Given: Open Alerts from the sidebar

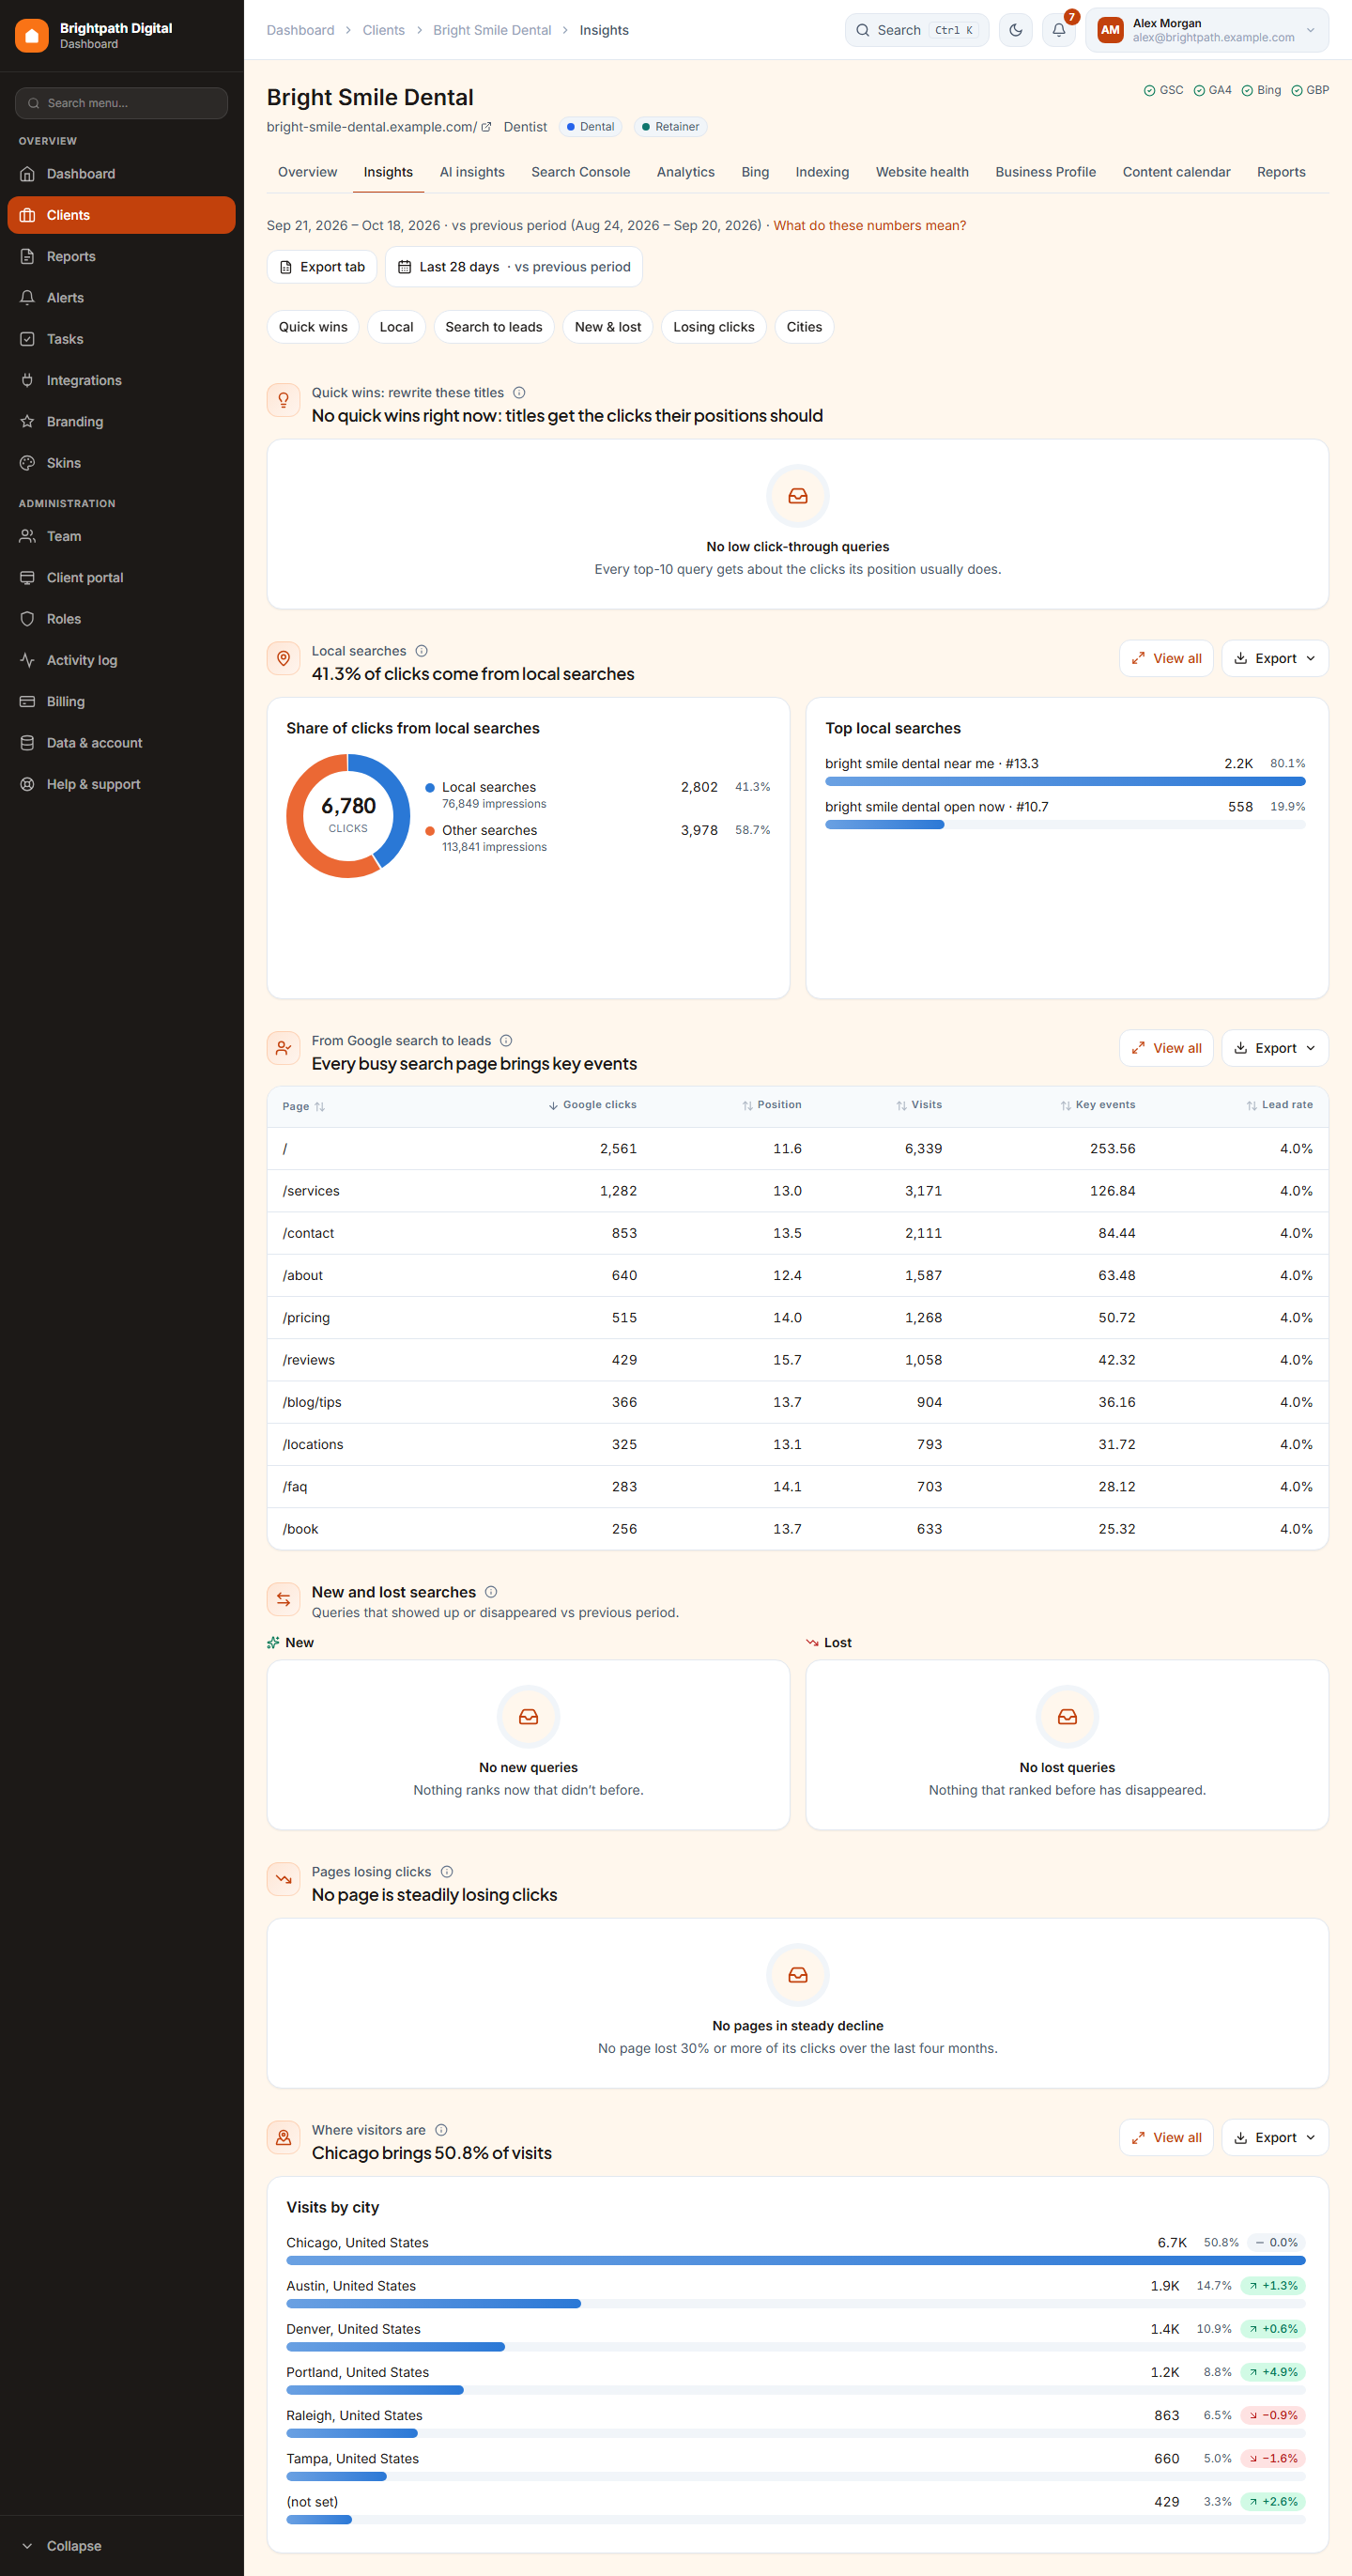Looking at the screenshot, I should [x=121, y=298].
